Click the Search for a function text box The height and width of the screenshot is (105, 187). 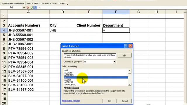90,56
